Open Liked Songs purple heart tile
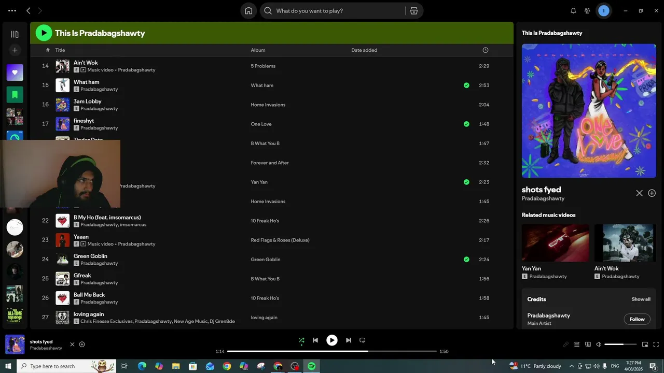 (15, 73)
